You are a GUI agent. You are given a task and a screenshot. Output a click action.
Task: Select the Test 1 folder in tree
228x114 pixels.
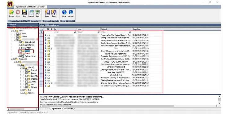30,90
